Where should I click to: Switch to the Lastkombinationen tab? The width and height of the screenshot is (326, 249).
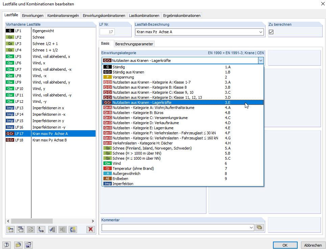click(x=144, y=16)
